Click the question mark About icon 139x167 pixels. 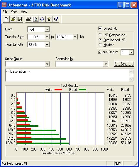[49, 19]
